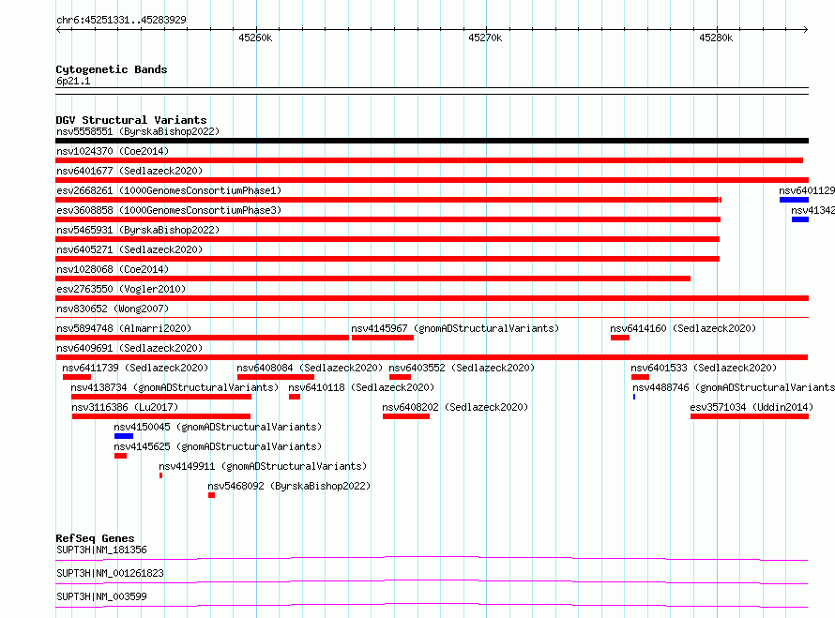Select SUPT3H|NM_001261823 transcript label
The image size is (835, 618).
click(110, 573)
